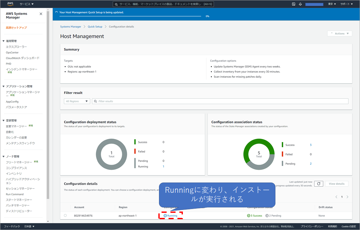Click the Running status icon in table row
Image resolution: width=360 pixels, height=230 pixels.
(x=165, y=216)
